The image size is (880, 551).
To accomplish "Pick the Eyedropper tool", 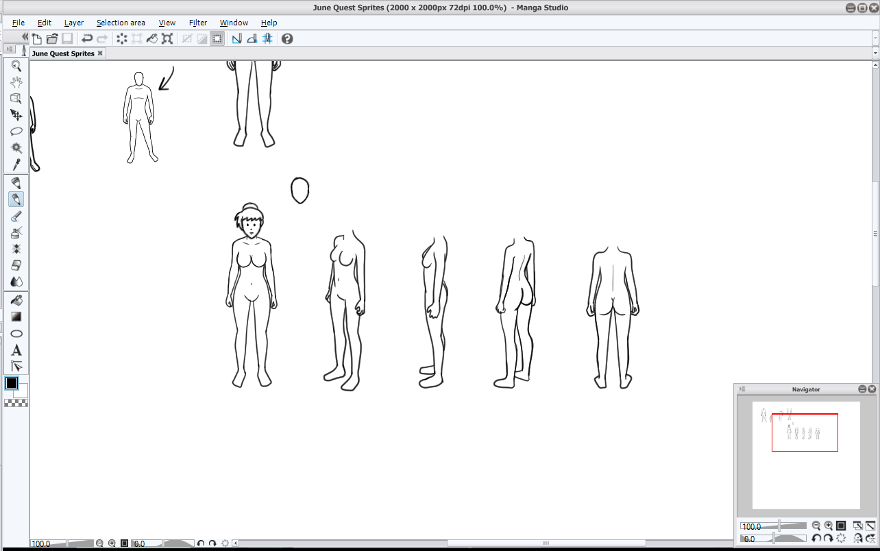I will 16,164.
